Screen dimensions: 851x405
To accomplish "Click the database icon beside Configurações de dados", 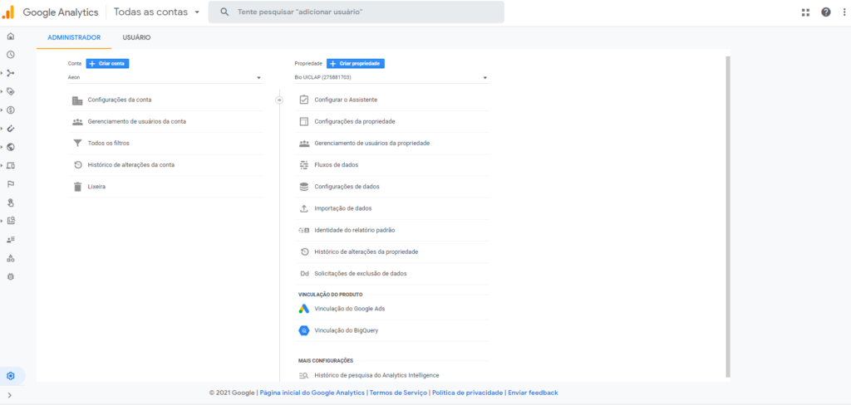I will 304,187.
